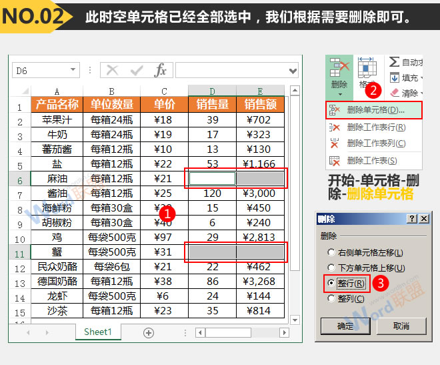Click the 清除 (Clear) eraser icon

pyautogui.click(x=394, y=93)
